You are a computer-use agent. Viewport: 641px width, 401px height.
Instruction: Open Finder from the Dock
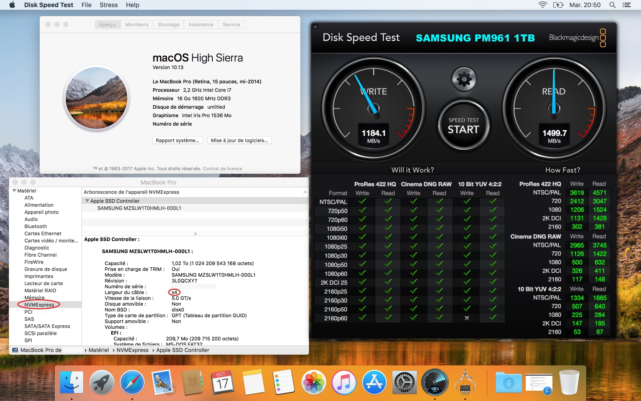pos(72,382)
